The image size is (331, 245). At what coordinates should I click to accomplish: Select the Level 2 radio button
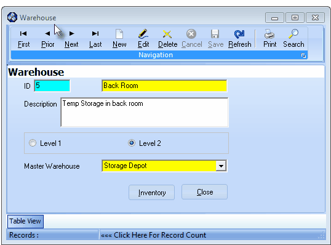pyautogui.click(x=132, y=143)
